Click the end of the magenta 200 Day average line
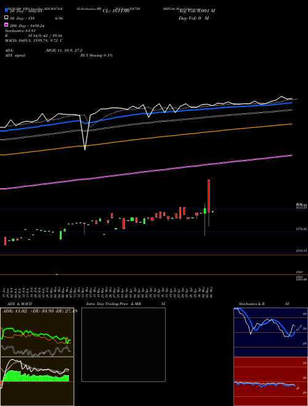The width and height of the screenshot is (308, 406). (291, 156)
